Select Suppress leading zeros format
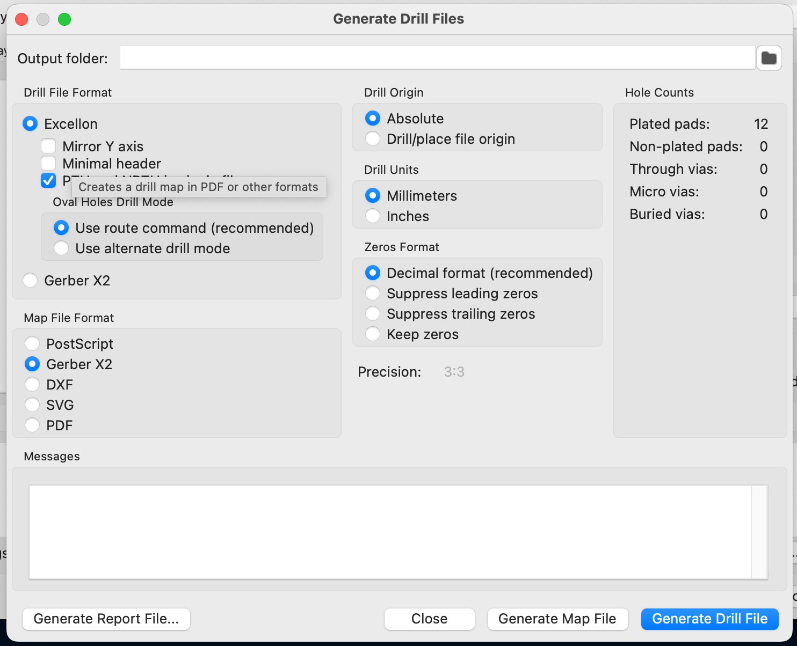 (x=373, y=293)
